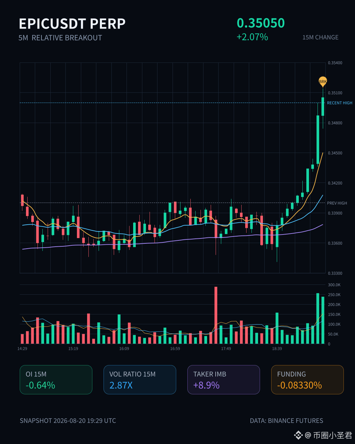Click the DATA: BINANCE FUTURES text
Image resolution: width=355 pixels, height=444 pixels.
(x=287, y=421)
